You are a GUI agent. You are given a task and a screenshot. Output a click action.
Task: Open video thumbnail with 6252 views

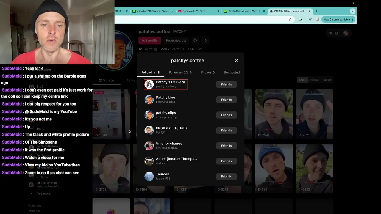[x=314, y=169]
